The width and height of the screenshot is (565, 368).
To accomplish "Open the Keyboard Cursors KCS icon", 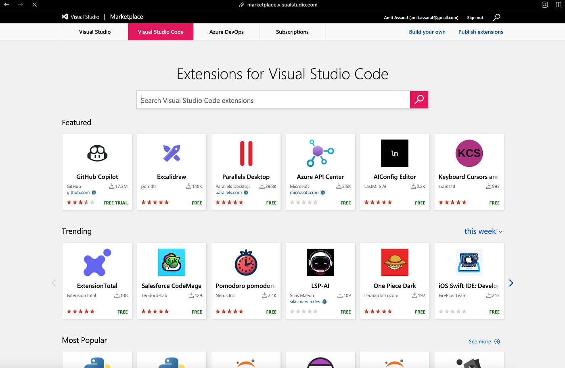I will coord(469,153).
